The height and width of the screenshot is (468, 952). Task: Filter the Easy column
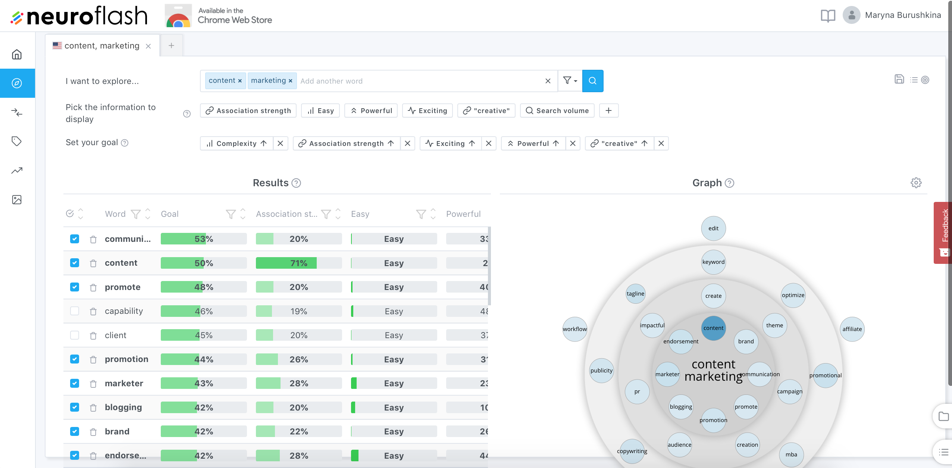coord(421,214)
